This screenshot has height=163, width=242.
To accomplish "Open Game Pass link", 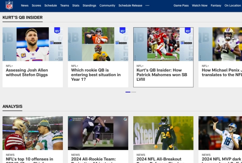I will point(181,5).
